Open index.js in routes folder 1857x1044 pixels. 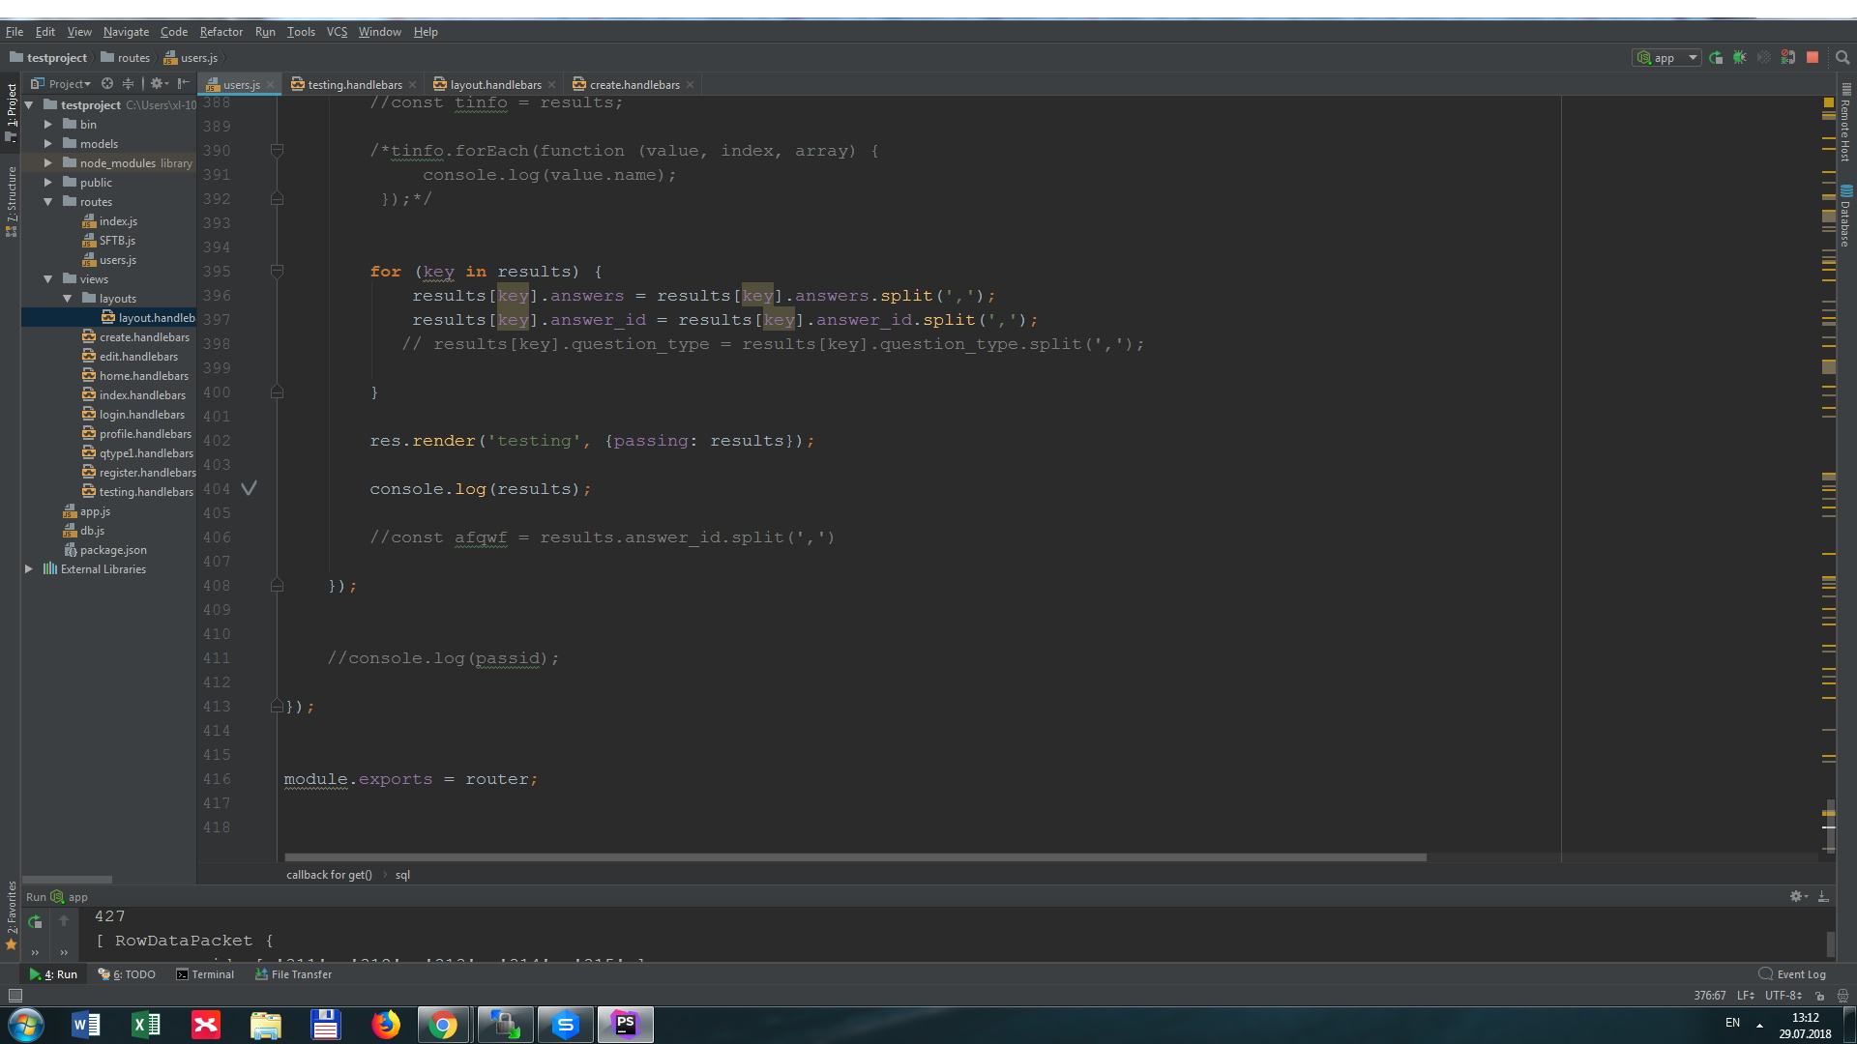pyautogui.click(x=109, y=221)
